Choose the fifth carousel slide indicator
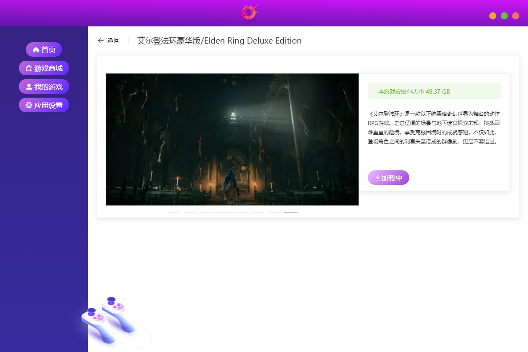 (241, 212)
